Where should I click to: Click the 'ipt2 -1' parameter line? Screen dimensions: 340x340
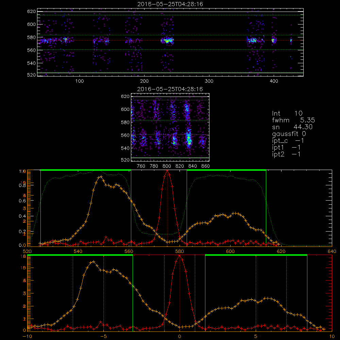point(286,154)
